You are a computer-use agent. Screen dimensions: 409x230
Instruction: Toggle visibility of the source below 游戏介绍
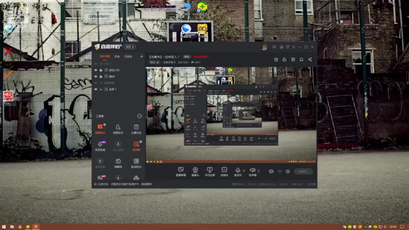pos(96,76)
